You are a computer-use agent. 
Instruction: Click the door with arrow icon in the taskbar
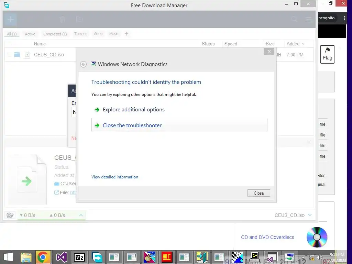coord(202,257)
